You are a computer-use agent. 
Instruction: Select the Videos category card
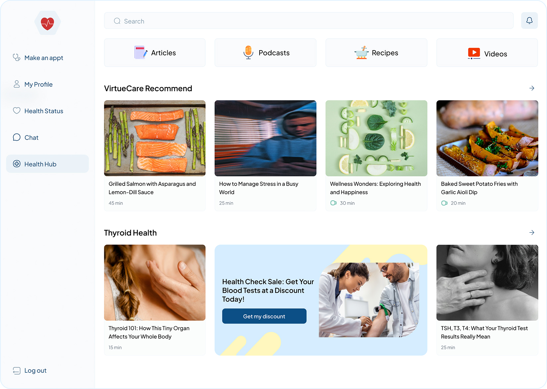tap(487, 52)
